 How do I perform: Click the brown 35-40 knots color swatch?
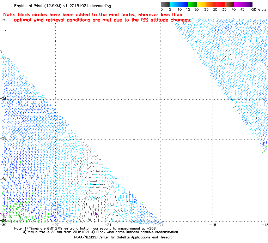pos(229,4)
